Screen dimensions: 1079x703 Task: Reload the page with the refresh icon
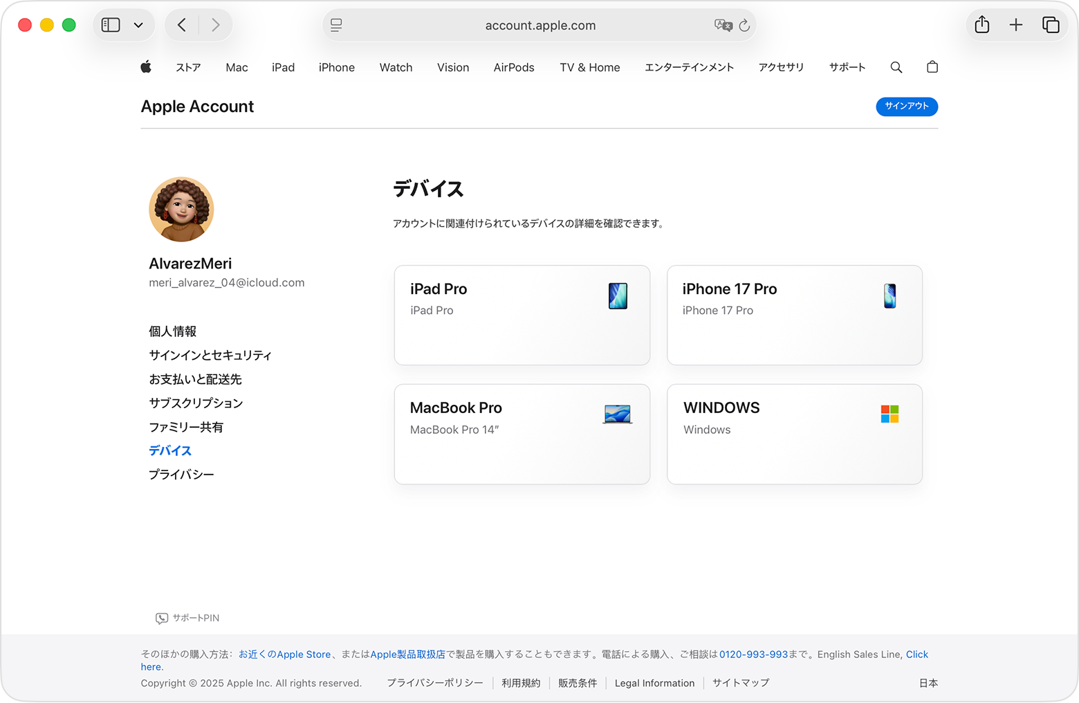click(744, 25)
